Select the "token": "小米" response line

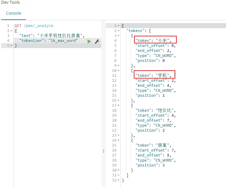pos(153,41)
